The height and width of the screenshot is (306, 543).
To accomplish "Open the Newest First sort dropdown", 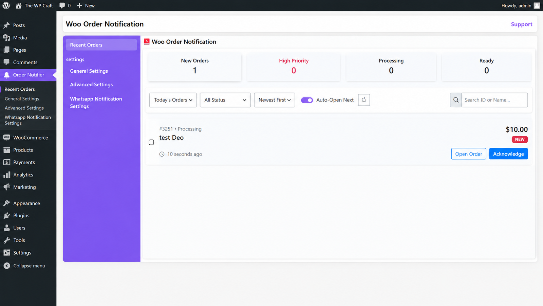I will pyautogui.click(x=274, y=100).
